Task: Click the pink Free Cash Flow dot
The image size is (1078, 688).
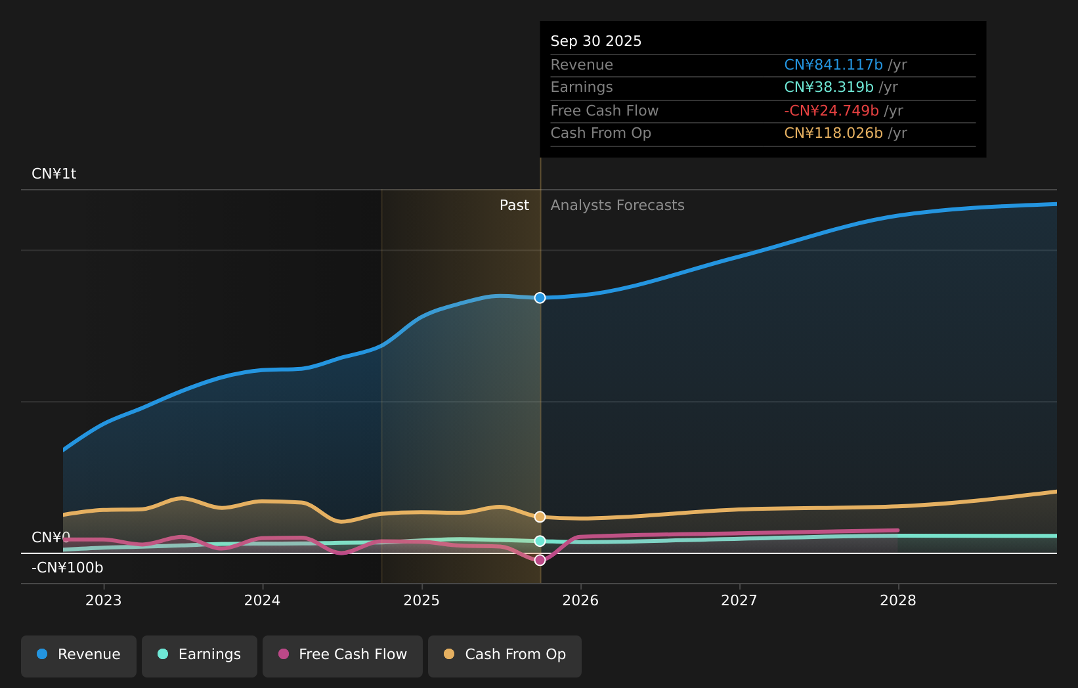Action: pos(284,654)
